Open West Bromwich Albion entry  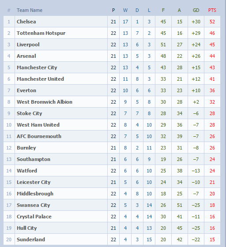pyautogui.click(x=45, y=102)
